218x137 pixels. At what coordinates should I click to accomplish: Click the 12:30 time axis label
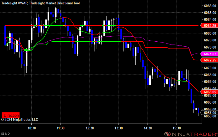[90, 128]
